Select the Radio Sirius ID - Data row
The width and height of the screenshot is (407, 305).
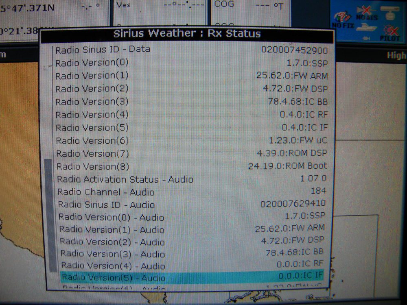pos(192,49)
